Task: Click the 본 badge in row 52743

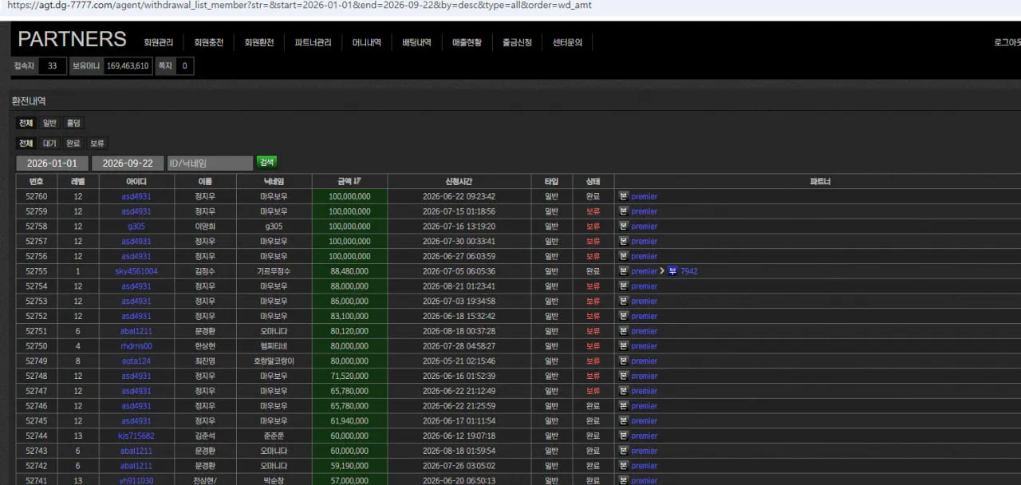Action: [624, 451]
